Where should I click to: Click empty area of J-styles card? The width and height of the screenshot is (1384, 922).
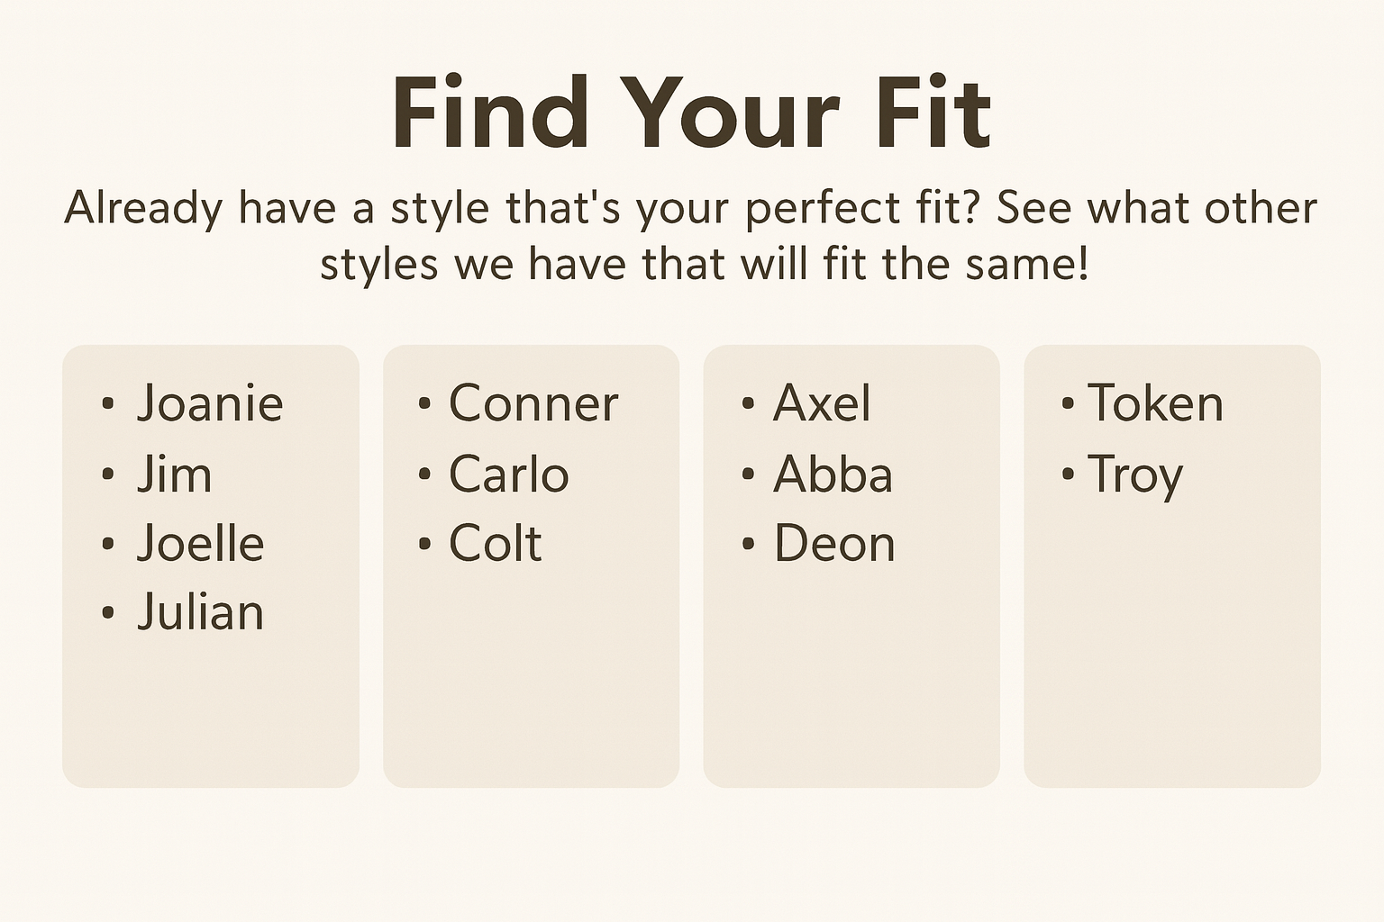tap(211, 711)
